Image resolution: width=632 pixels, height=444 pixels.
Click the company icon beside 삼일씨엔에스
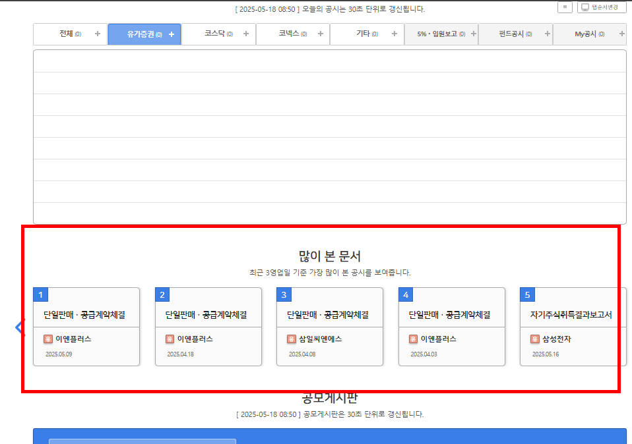(x=291, y=339)
